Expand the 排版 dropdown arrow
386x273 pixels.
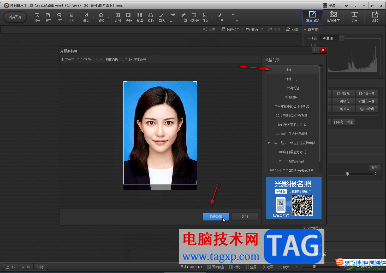click(213, 17)
